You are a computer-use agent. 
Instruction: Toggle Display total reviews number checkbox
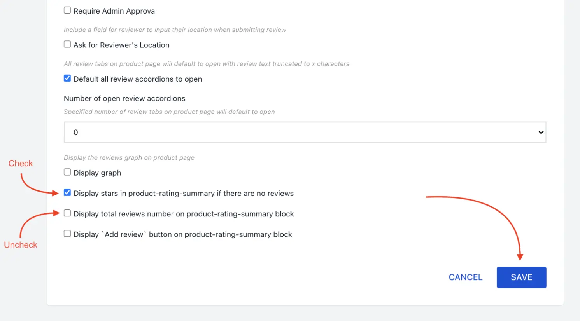tap(67, 213)
